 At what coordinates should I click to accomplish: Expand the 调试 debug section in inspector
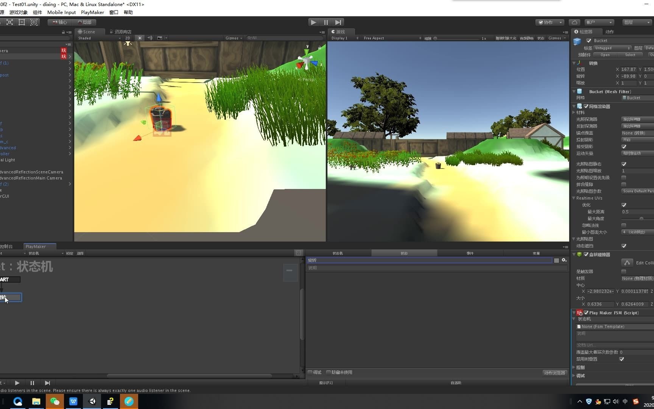(x=574, y=376)
